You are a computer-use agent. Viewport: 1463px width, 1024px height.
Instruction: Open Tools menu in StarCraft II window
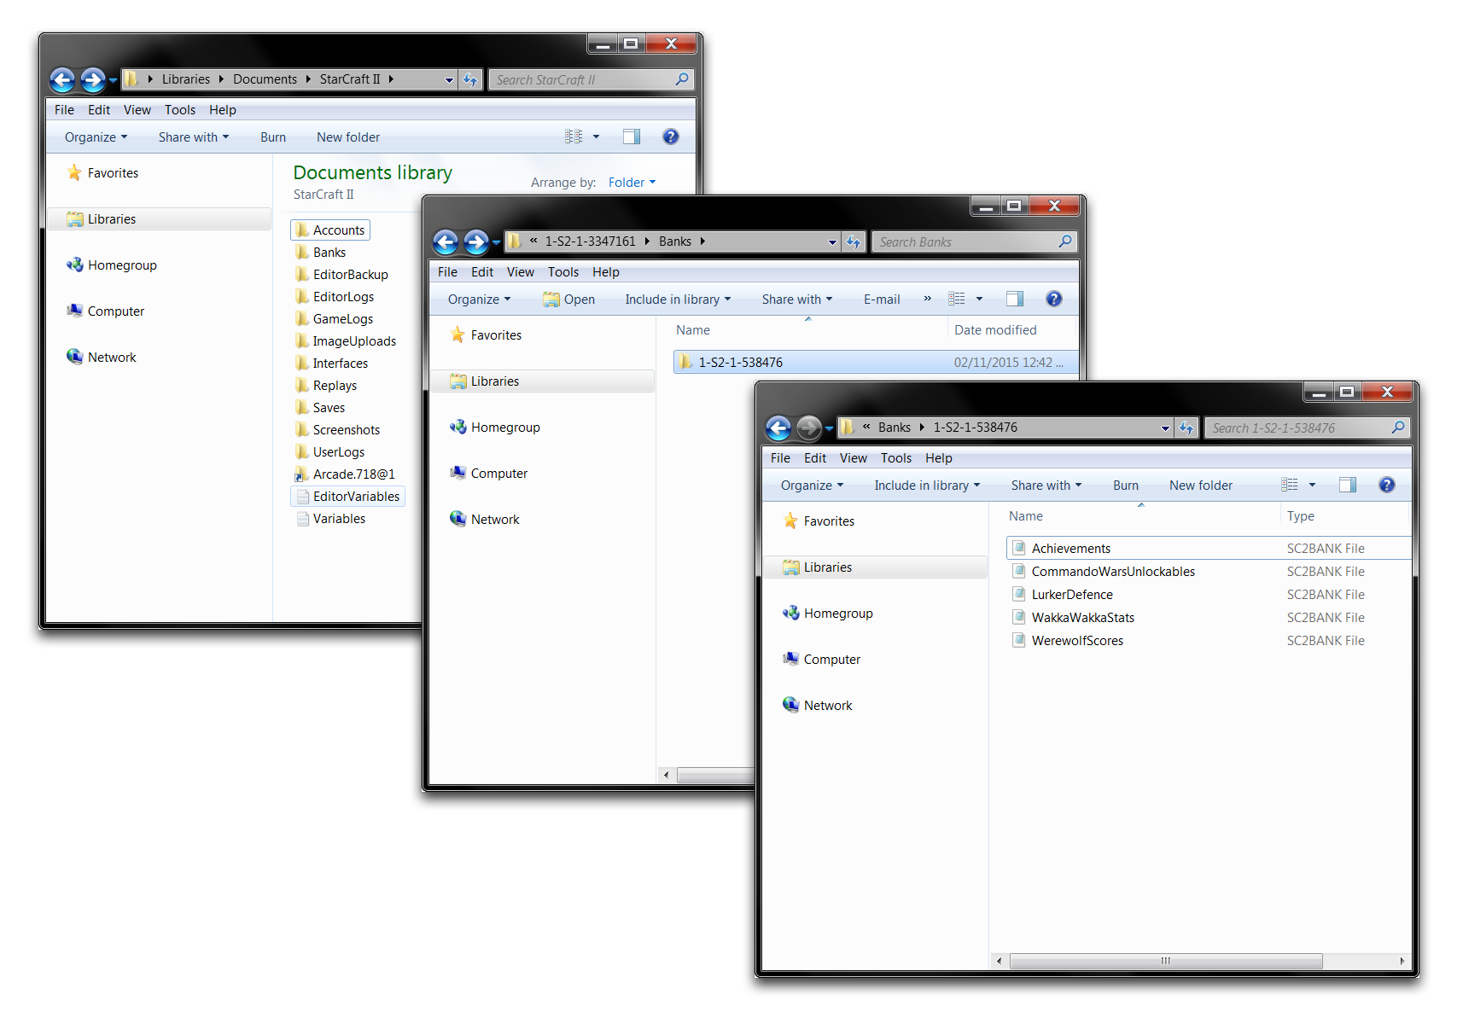(x=180, y=109)
